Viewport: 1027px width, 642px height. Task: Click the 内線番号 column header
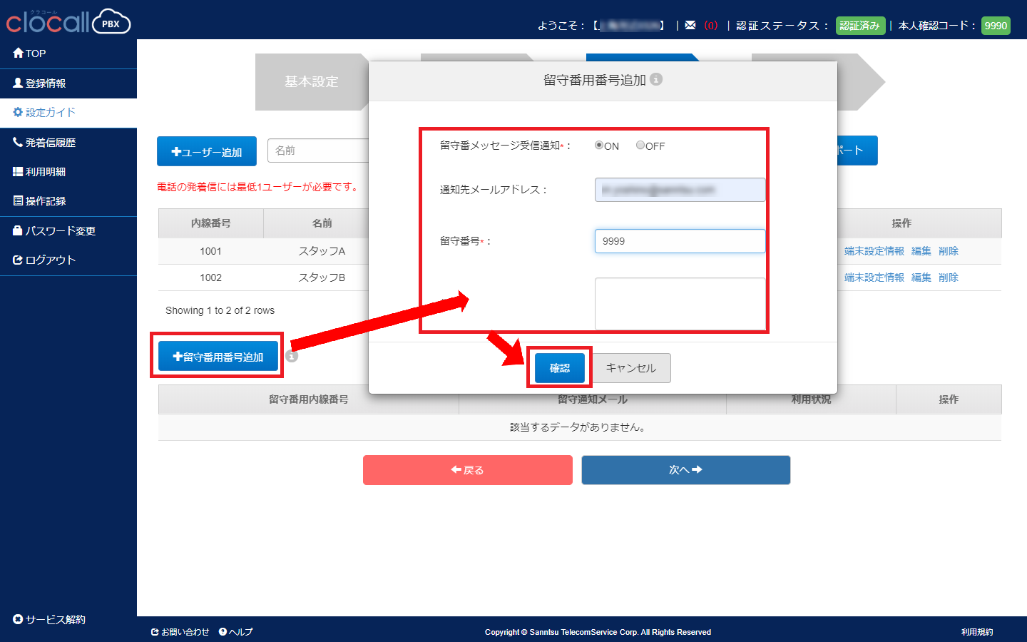coord(211,223)
